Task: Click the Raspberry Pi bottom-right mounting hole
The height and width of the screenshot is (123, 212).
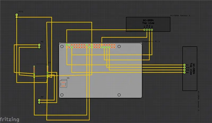Action: pyautogui.click(x=119, y=95)
